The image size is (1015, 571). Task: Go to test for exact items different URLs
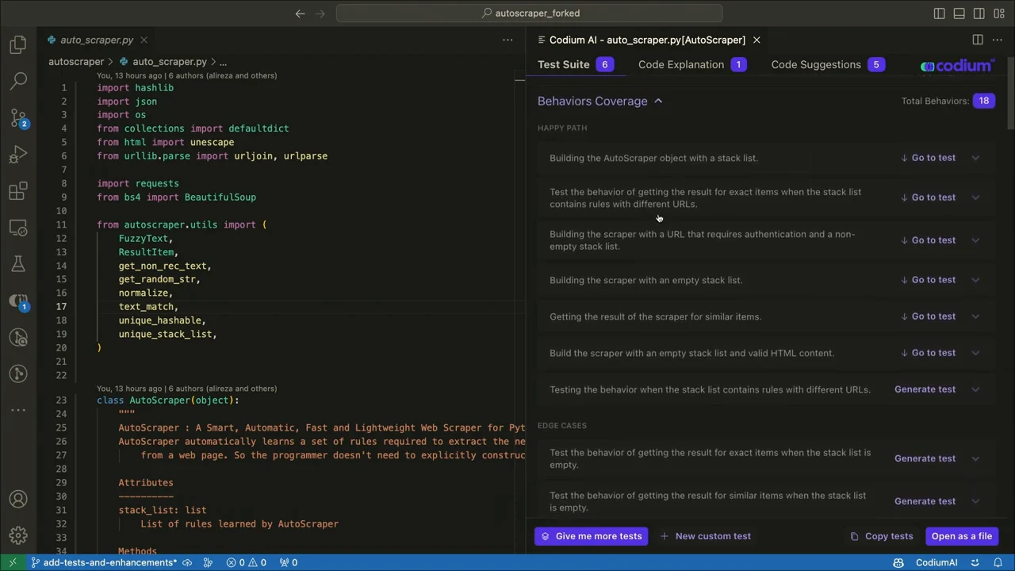click(x=929, y=197)
